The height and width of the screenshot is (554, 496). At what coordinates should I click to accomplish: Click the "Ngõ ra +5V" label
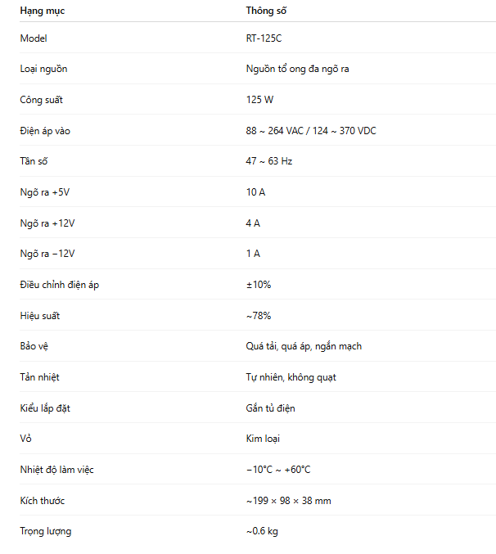tap(46, 192)
